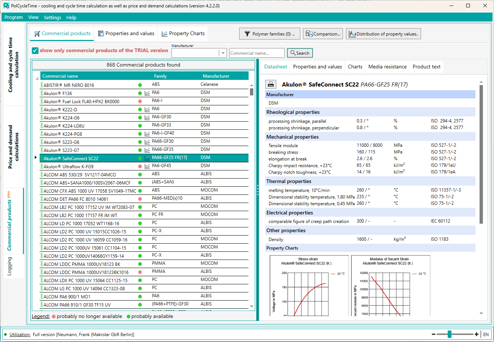Open the Program menu
494x342 pixels.
(x=14, y=17)
